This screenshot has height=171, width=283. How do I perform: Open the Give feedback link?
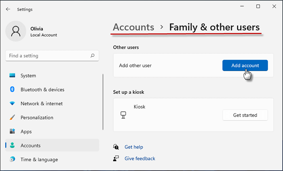[x=139, y=158]
